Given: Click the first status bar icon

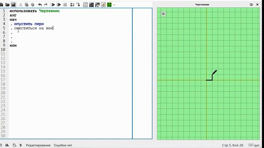Looking at the screenshot, I should point(1,145).
